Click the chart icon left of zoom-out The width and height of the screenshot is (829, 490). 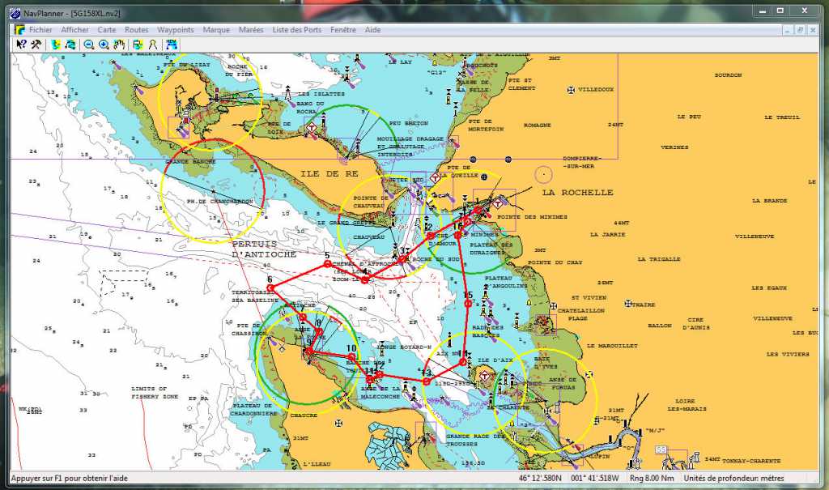pos(70,45)
